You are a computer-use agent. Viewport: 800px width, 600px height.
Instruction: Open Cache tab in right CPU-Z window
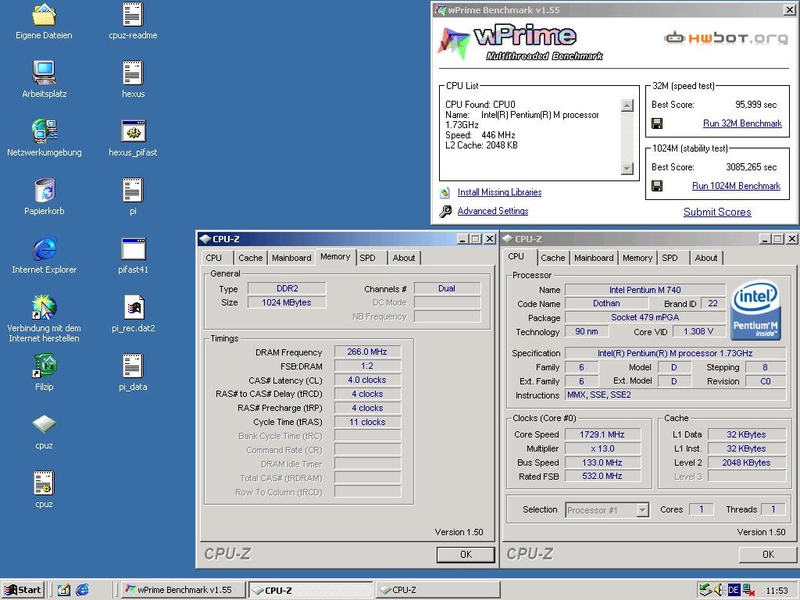(x=553, y=258)
